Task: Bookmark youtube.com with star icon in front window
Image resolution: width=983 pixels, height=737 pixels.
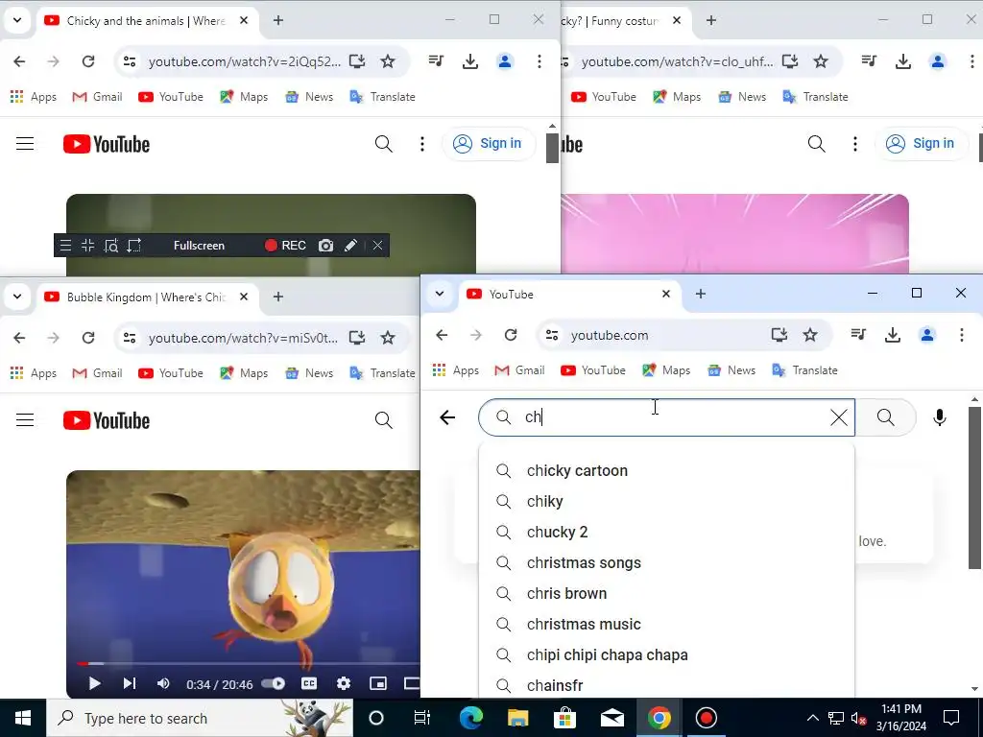Action: (x=810, y=335)
